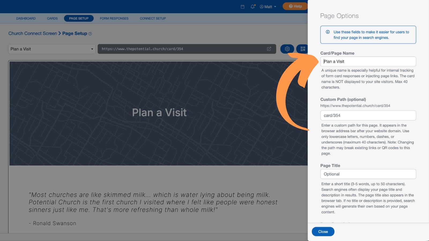This screenshot has width=429, height=241.
Task: Follow the Church Connect Screen breadcrumb link
Action: click(33, 33)
